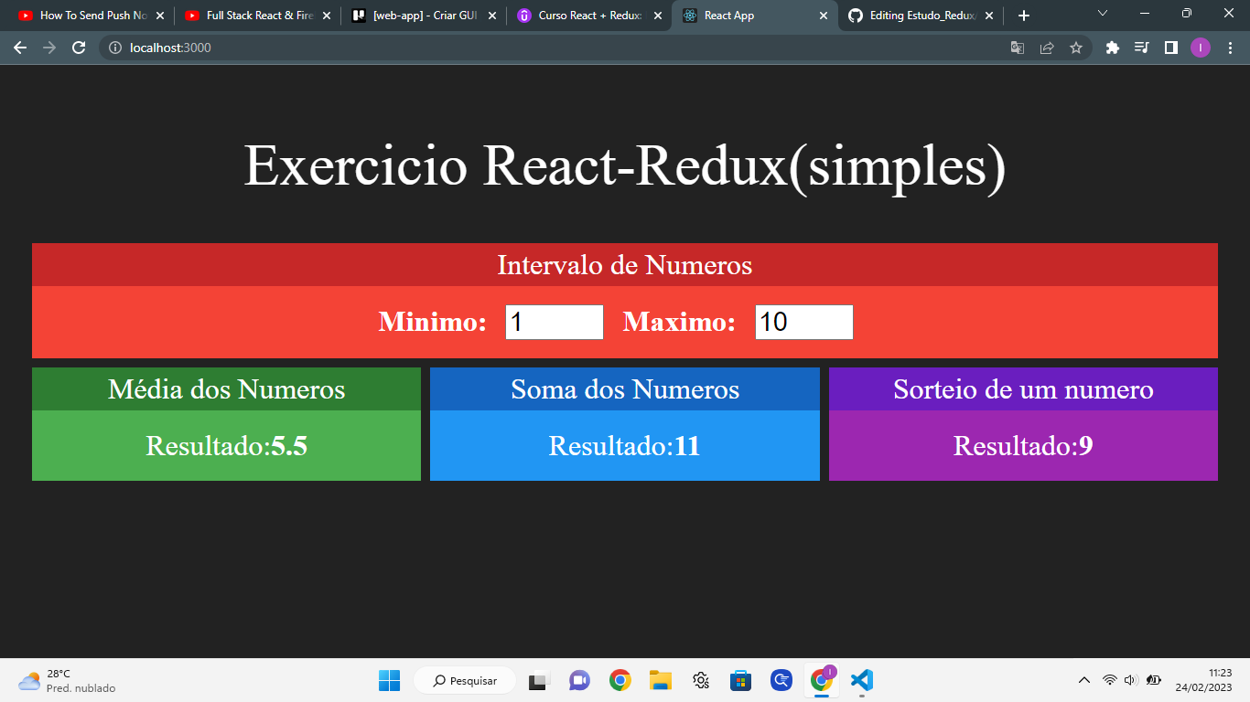The width and height of the screenshot is (1250, 702).
Task: Click the Pesquisar search box on taskbar
Action: pos(465,680)
